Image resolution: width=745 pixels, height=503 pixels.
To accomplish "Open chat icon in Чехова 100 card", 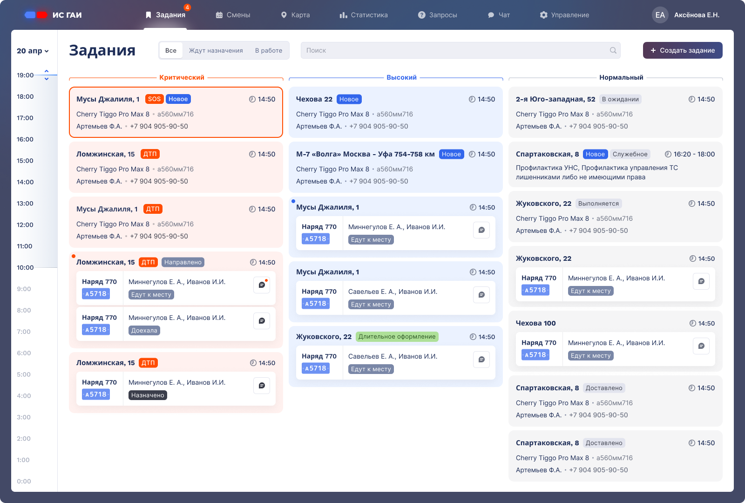I will (x=701, y=346).
